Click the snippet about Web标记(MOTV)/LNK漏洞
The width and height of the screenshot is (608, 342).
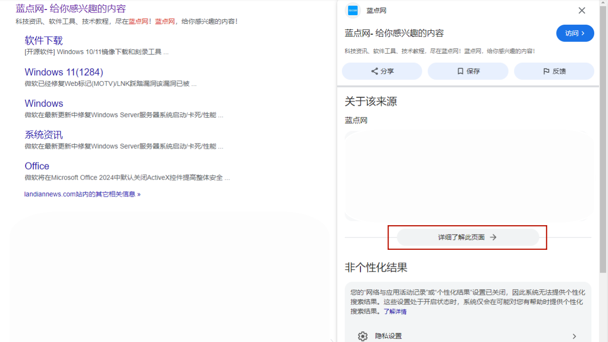(111, 83)
